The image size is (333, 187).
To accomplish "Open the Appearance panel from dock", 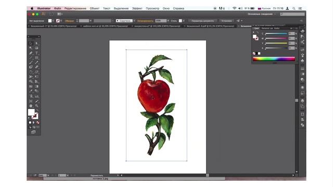I will 302,87.
